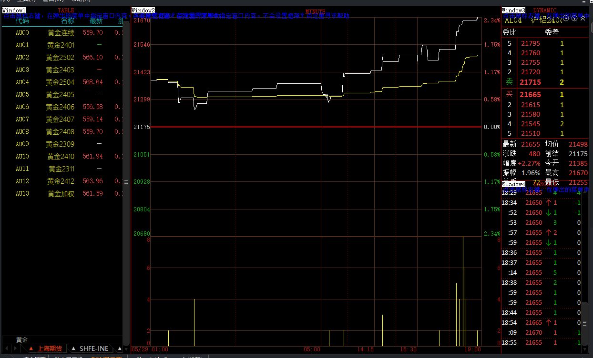Sort table by the 名称 column header

(68, 20)
